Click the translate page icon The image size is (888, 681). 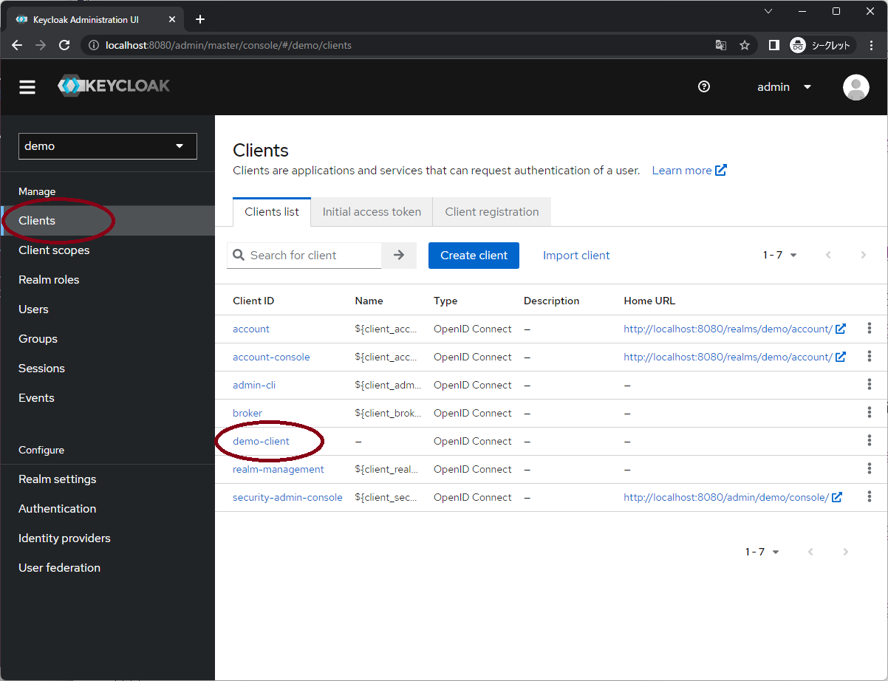(x=721, y=45)
